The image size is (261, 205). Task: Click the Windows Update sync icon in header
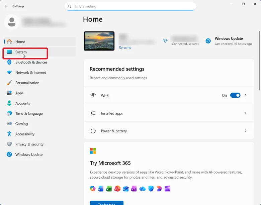click(208, 41)
